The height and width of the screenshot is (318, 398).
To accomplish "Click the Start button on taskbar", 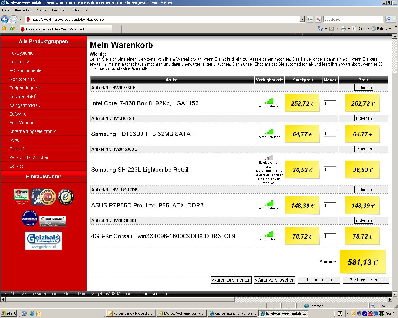I will [x=9, y=313].
